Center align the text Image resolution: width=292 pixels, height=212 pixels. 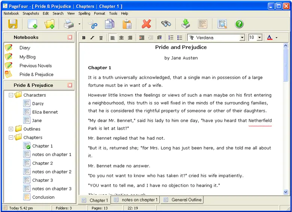pos(121,38)
